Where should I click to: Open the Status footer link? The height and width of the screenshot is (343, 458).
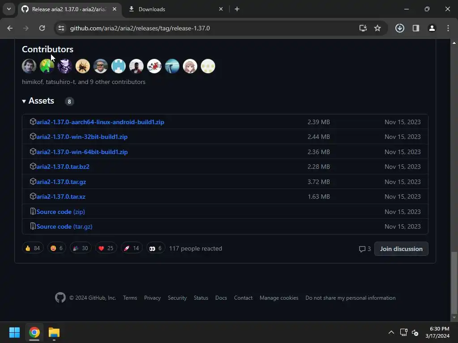201,298
